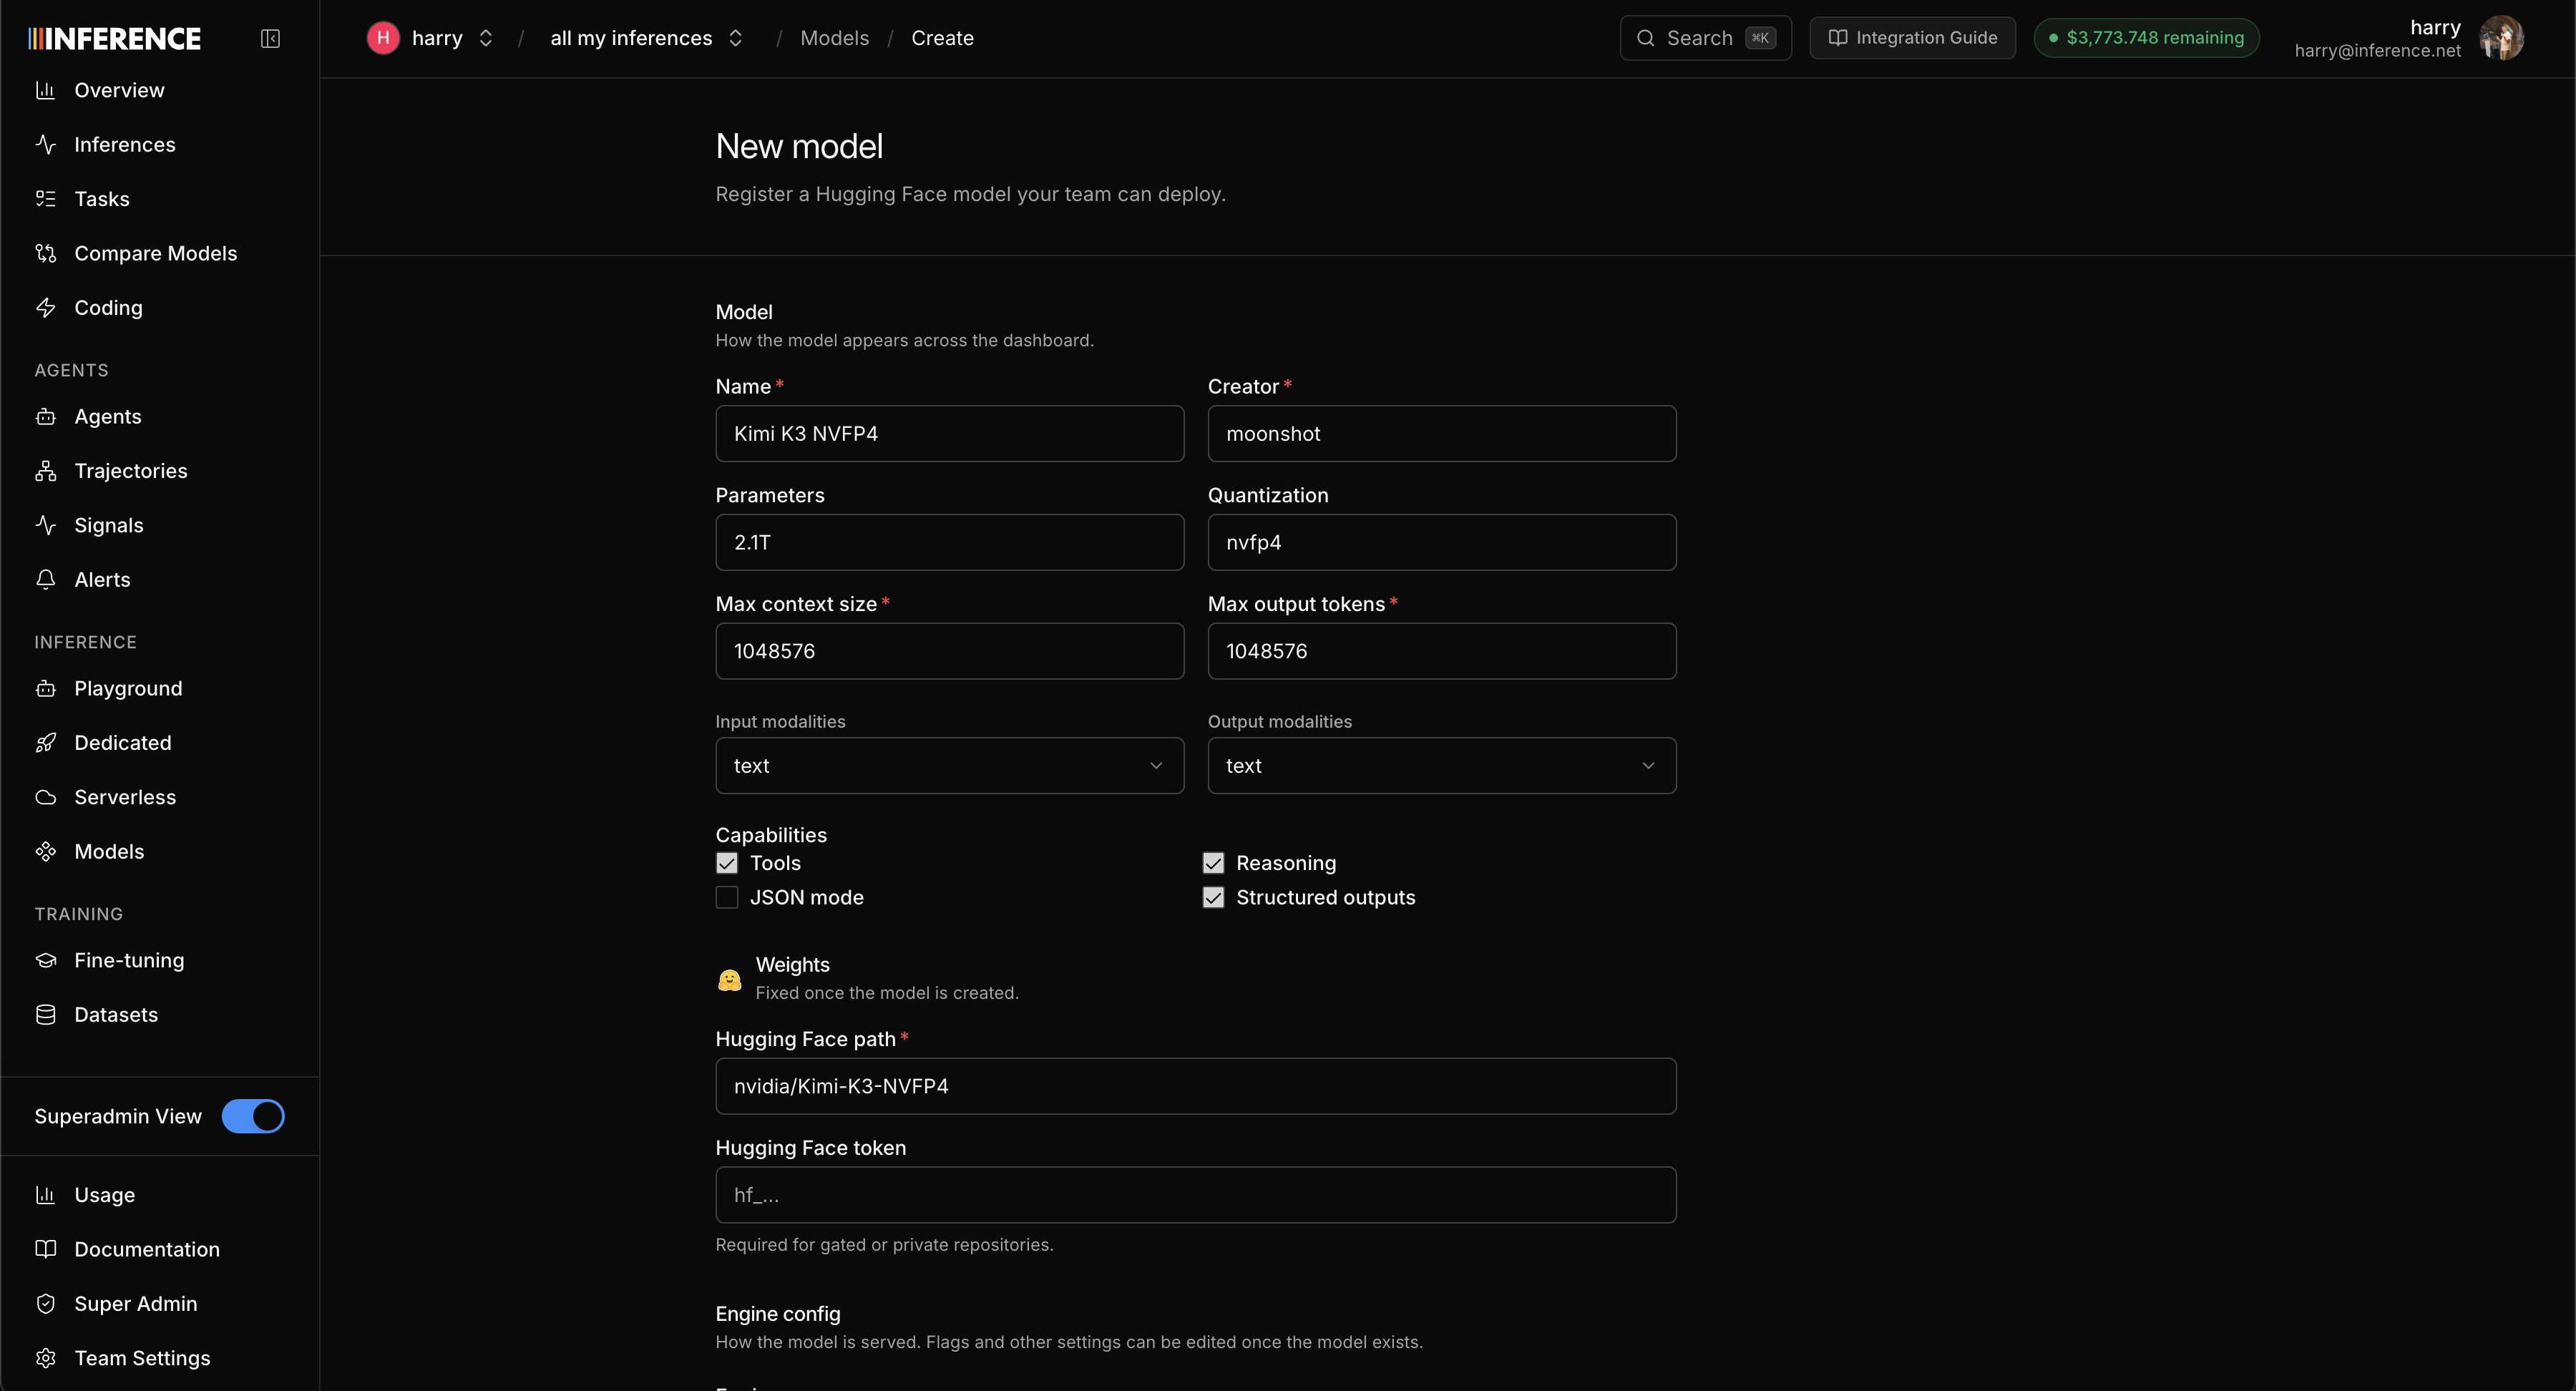Screen dimensions: 2576x1391
Task: Open the Output modalities dropdown
Action: pos(1441,765)
